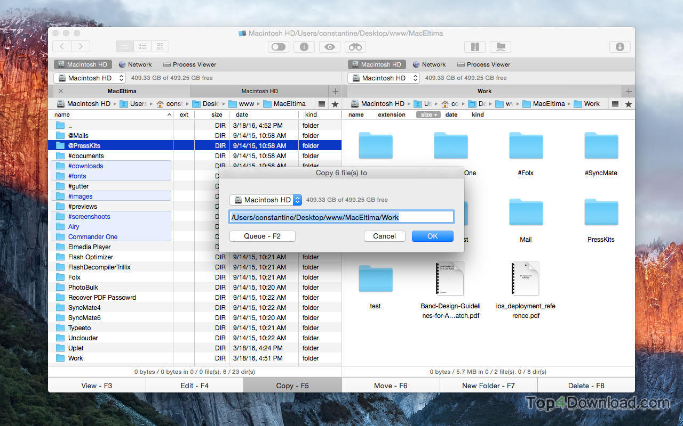The width and height of the screenshot is (683, 426).
Task: Click the Get Info toolbar icon
Action: [304, 47]
